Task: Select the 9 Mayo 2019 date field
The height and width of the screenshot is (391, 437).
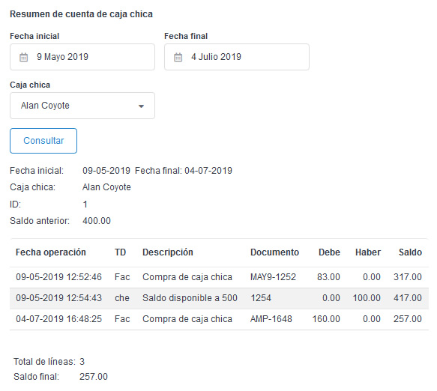Action: click(82, 57)
